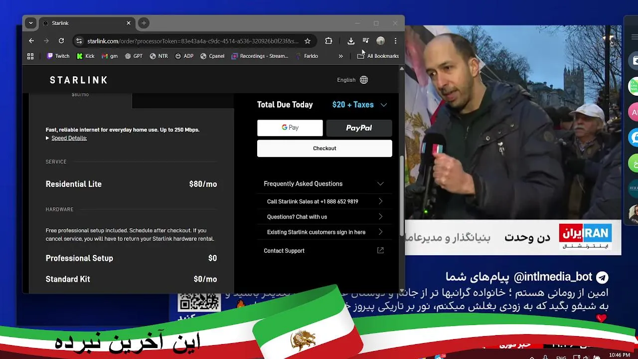Open the Cpanel bookmark
Viewport: 638px width, 359px height.
(x=212, y=56)
